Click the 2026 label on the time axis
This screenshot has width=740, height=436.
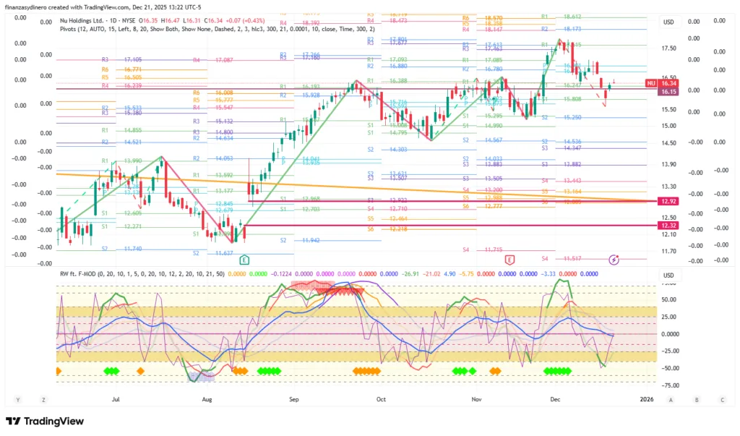pyautogui.click(x=647, y=399)
